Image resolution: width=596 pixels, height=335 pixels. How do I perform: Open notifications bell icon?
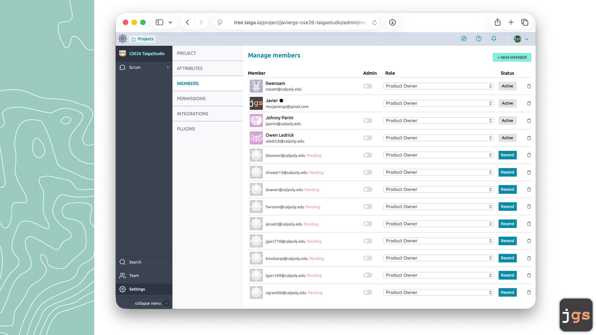tap(494, 39)
